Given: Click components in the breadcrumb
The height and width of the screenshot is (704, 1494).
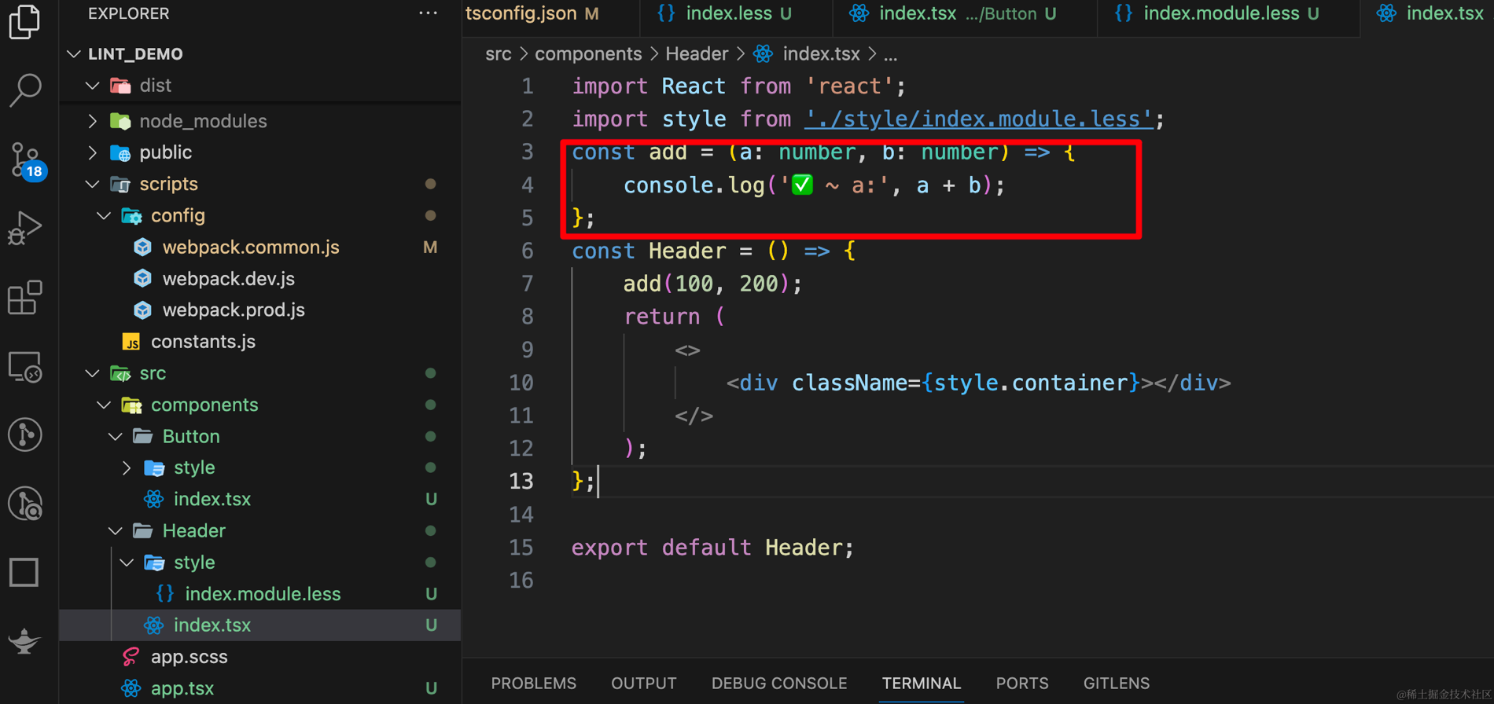Looking at the screenshot, I should [588, 54].
